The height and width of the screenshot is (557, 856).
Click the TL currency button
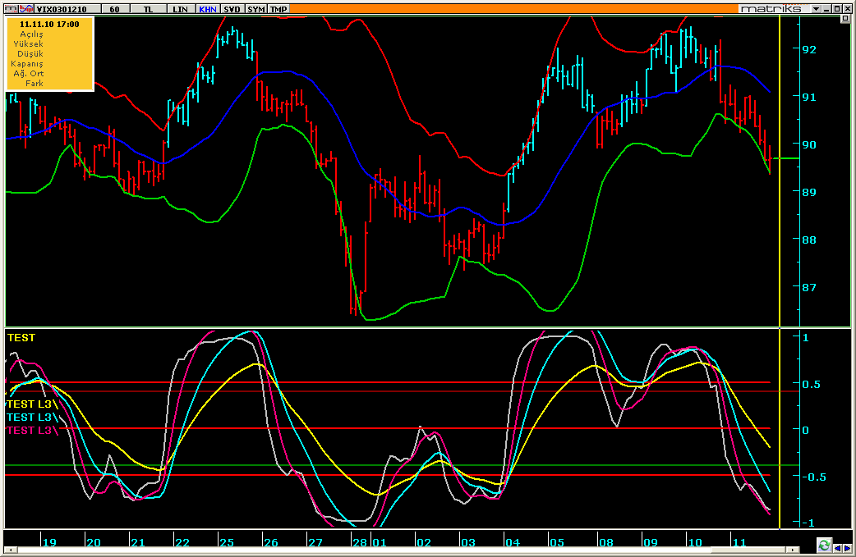coord(148,9)
